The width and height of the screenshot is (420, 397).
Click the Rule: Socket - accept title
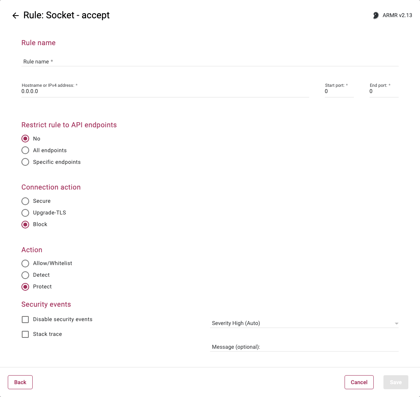[x=66, y=15]
